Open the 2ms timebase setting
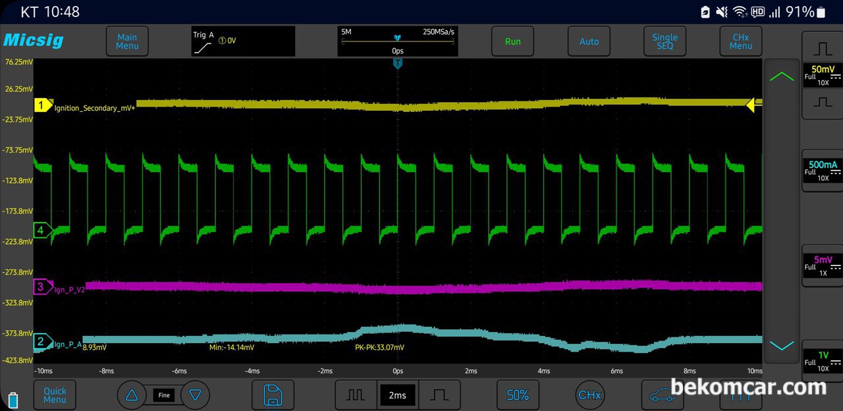The width and height of the screenshot is (843, 411). click(398, 395)
